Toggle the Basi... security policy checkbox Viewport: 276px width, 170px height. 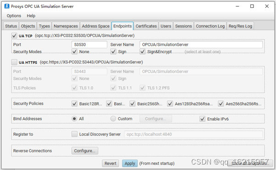click(109, 104)
